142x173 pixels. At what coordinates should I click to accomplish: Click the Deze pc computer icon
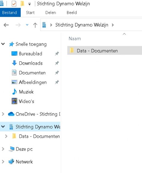(12, 149)
